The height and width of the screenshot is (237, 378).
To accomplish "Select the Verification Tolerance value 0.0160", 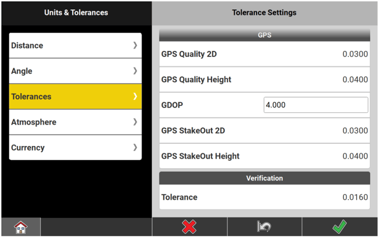I will [355, 197].
